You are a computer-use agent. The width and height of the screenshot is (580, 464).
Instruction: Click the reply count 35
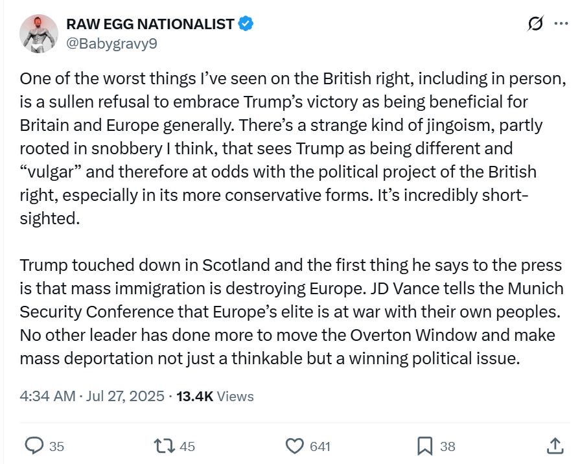[x=57, y=447]
